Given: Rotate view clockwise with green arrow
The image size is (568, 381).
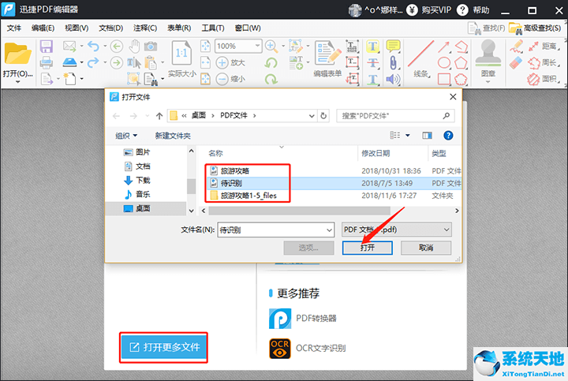Looking at the screenshot, I should pos(271,79).
